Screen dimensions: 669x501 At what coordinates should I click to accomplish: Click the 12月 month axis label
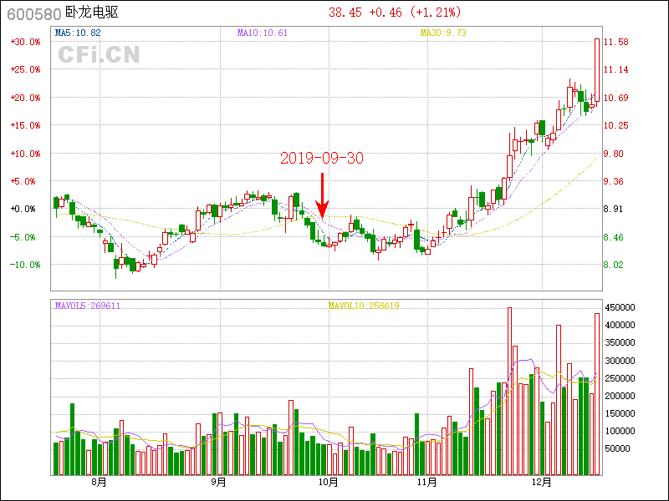tap(542, 482)
